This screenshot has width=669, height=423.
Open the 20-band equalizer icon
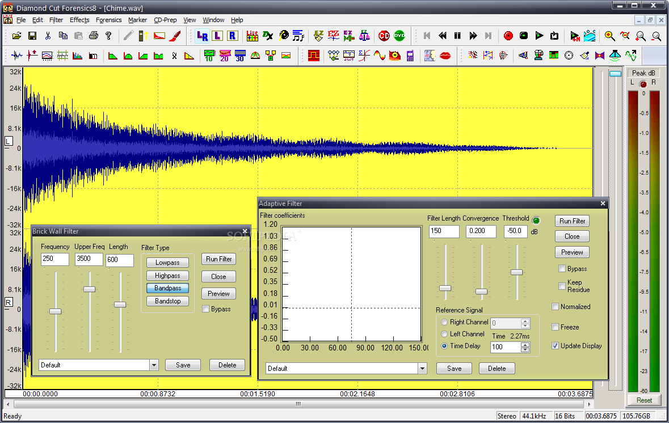click(225, 56)
